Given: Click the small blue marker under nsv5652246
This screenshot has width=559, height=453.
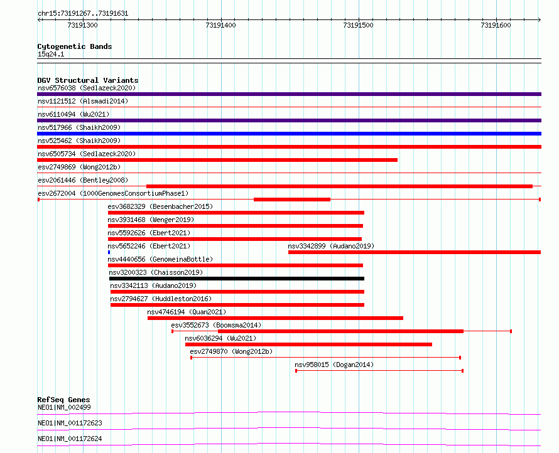Looking at the screenshot, I should pyautogui.click(x=109, y=252).
